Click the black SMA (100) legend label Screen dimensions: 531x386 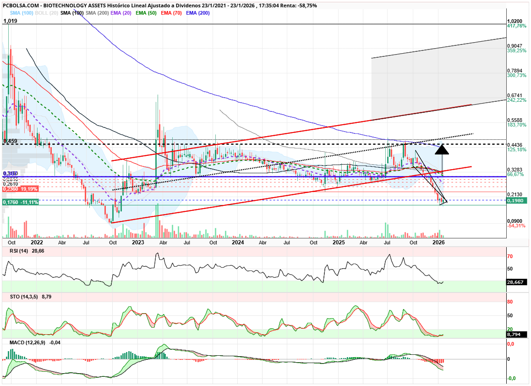click(72, 13)
